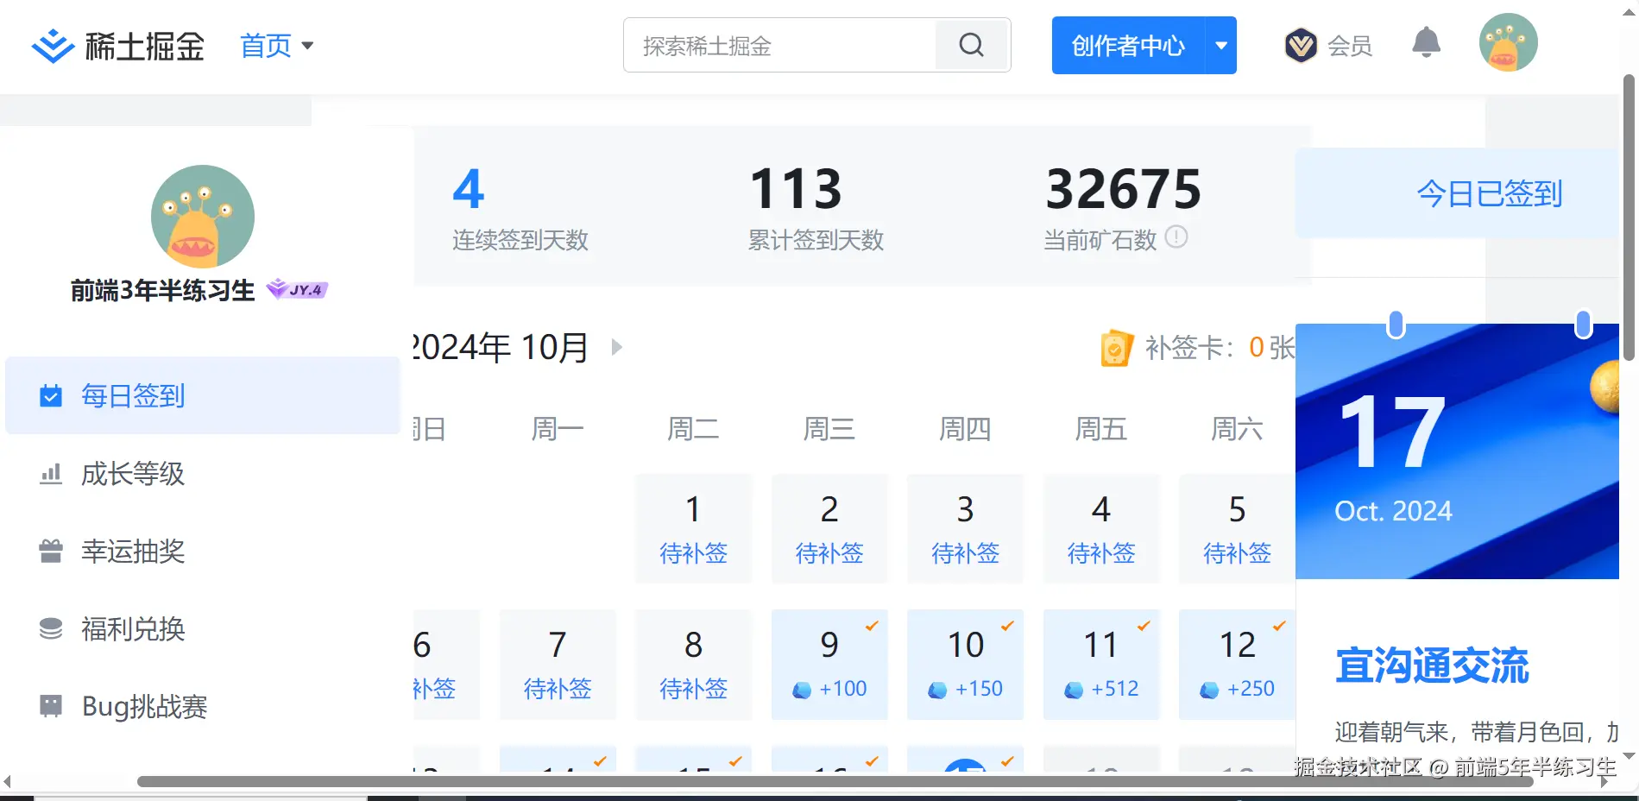
Task: Select the 每日签到 calendar icon in sidebar
Action: (x=50, y=395)
